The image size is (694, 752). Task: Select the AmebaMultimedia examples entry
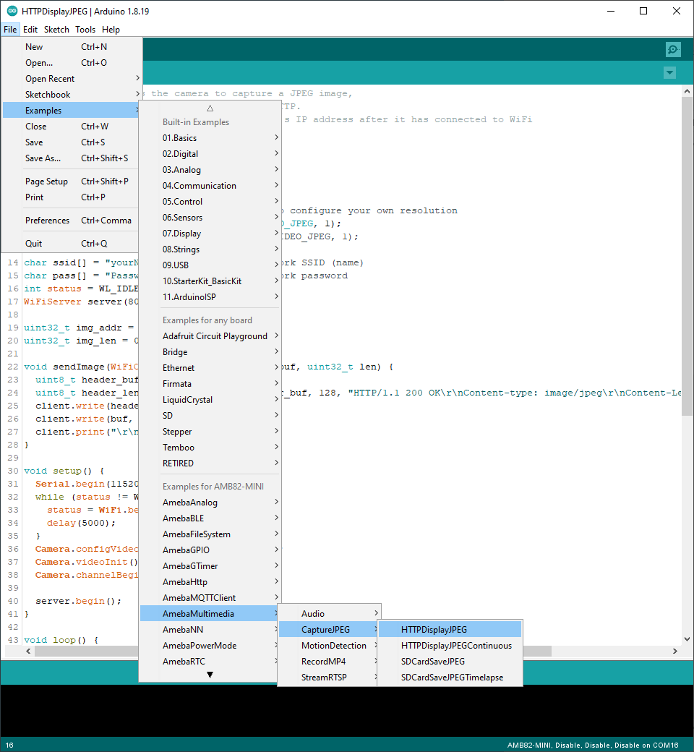[210, 613]
